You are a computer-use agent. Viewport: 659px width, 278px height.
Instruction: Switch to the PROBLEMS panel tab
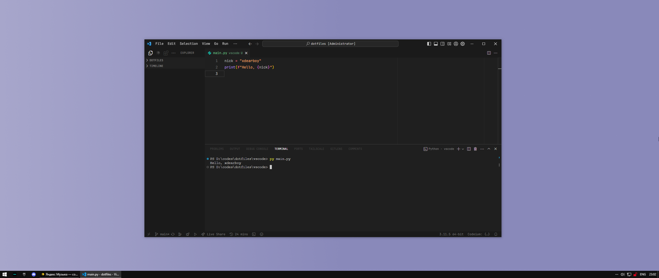217,149
